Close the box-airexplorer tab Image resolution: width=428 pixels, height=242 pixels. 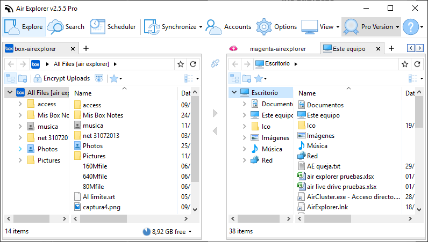tap(73, 49)
